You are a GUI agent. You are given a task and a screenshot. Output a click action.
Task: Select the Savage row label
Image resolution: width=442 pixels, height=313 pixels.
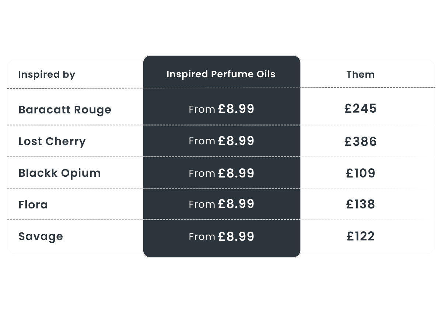pos(41,236)
